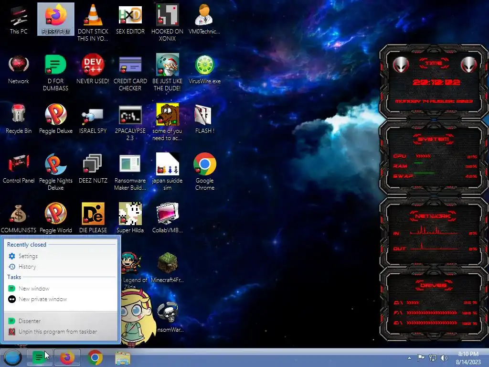
Task: Launch Google Chrome desktop shortcut
Action: tap(204, 172)
